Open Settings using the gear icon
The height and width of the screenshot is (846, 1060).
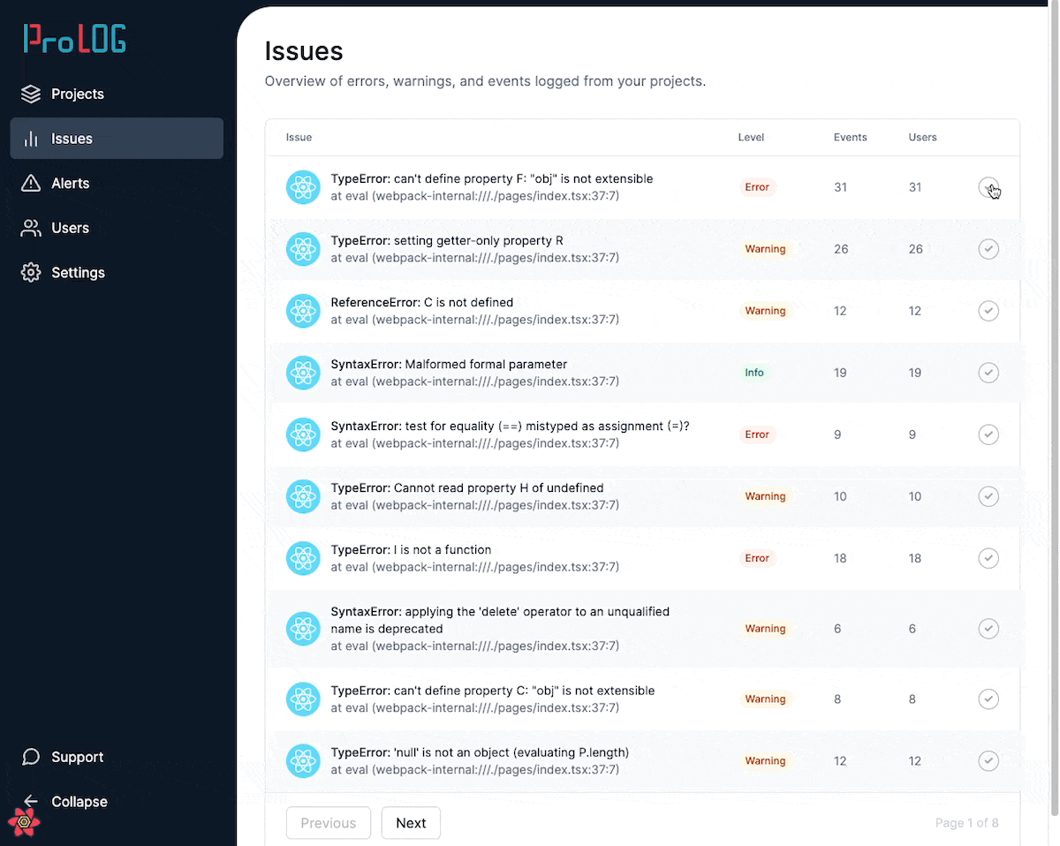pos(31,272)
